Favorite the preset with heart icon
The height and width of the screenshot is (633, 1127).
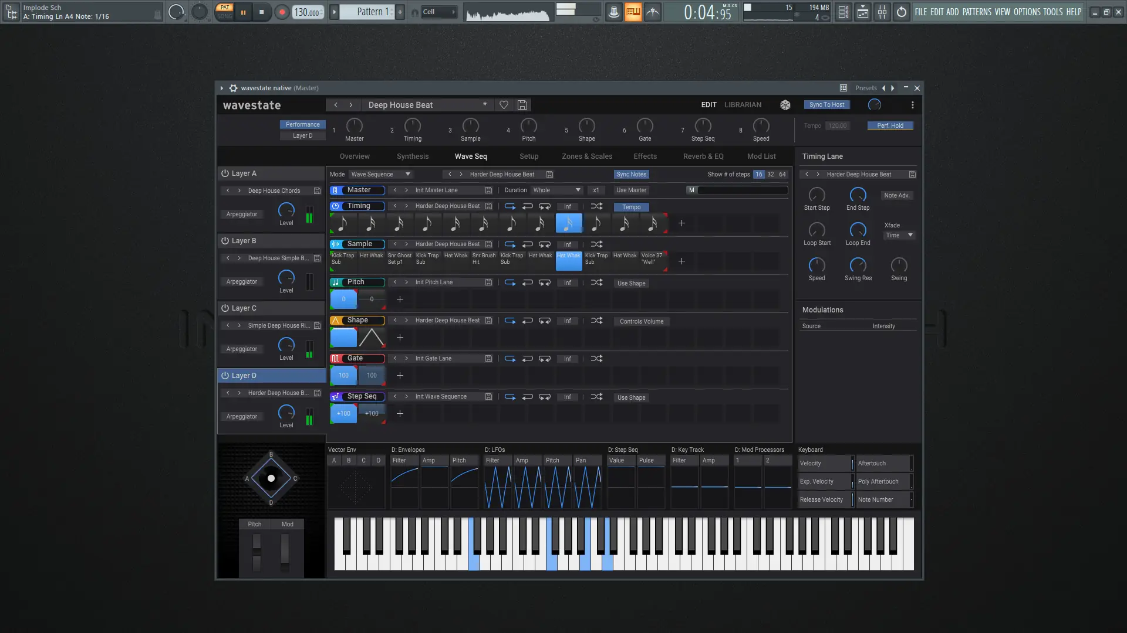tap(504, 105)
